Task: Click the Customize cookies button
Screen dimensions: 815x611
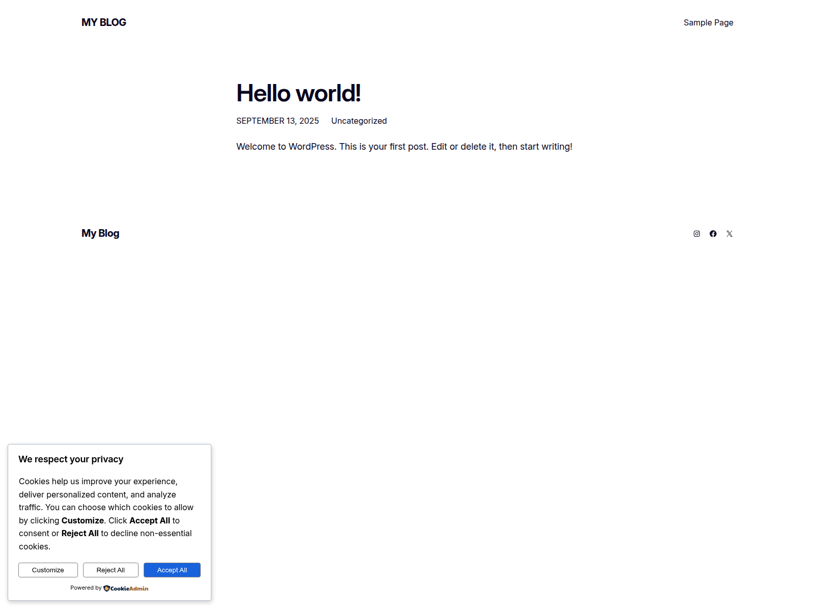Action: click(x=48, y=570)
